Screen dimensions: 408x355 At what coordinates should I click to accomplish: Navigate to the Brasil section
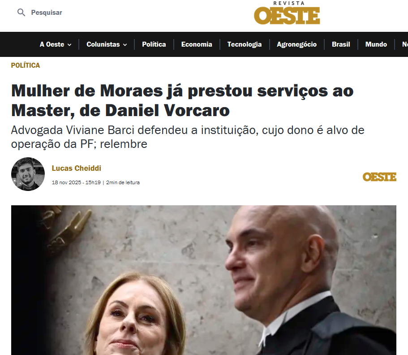tap(341, 44)
